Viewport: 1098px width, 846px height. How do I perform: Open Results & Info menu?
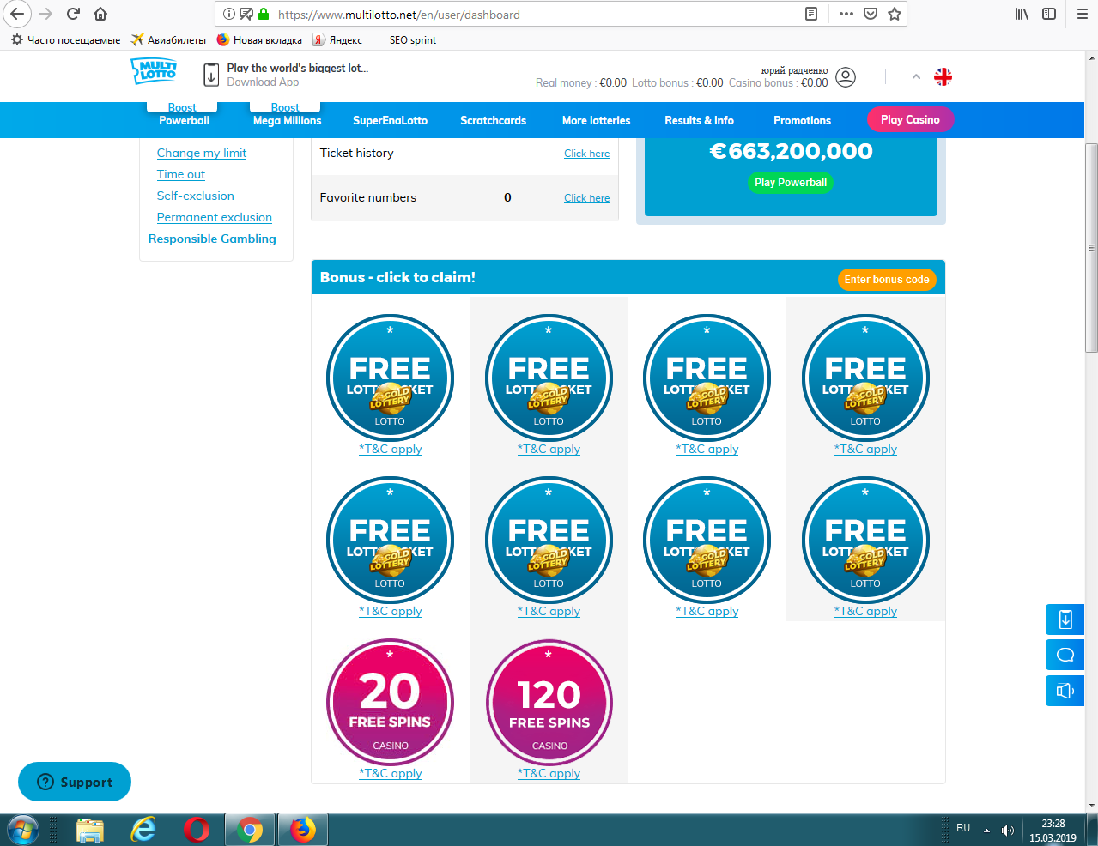click(x=699, y=120)
